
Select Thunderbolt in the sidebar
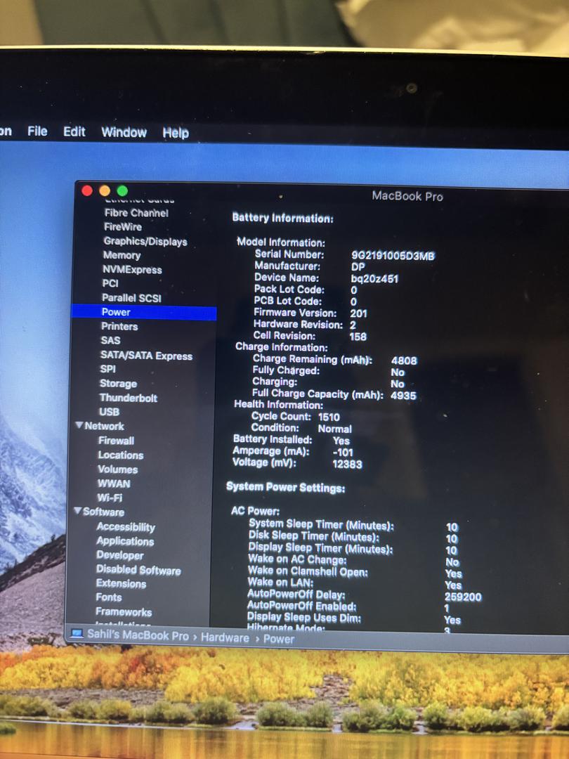tap(129, 398)
